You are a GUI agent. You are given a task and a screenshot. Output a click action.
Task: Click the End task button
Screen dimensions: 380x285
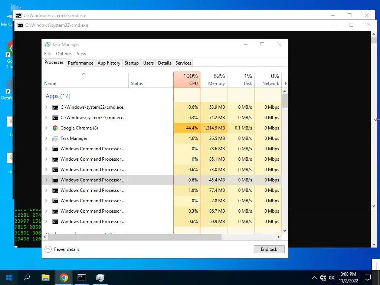tap(269, 249)
